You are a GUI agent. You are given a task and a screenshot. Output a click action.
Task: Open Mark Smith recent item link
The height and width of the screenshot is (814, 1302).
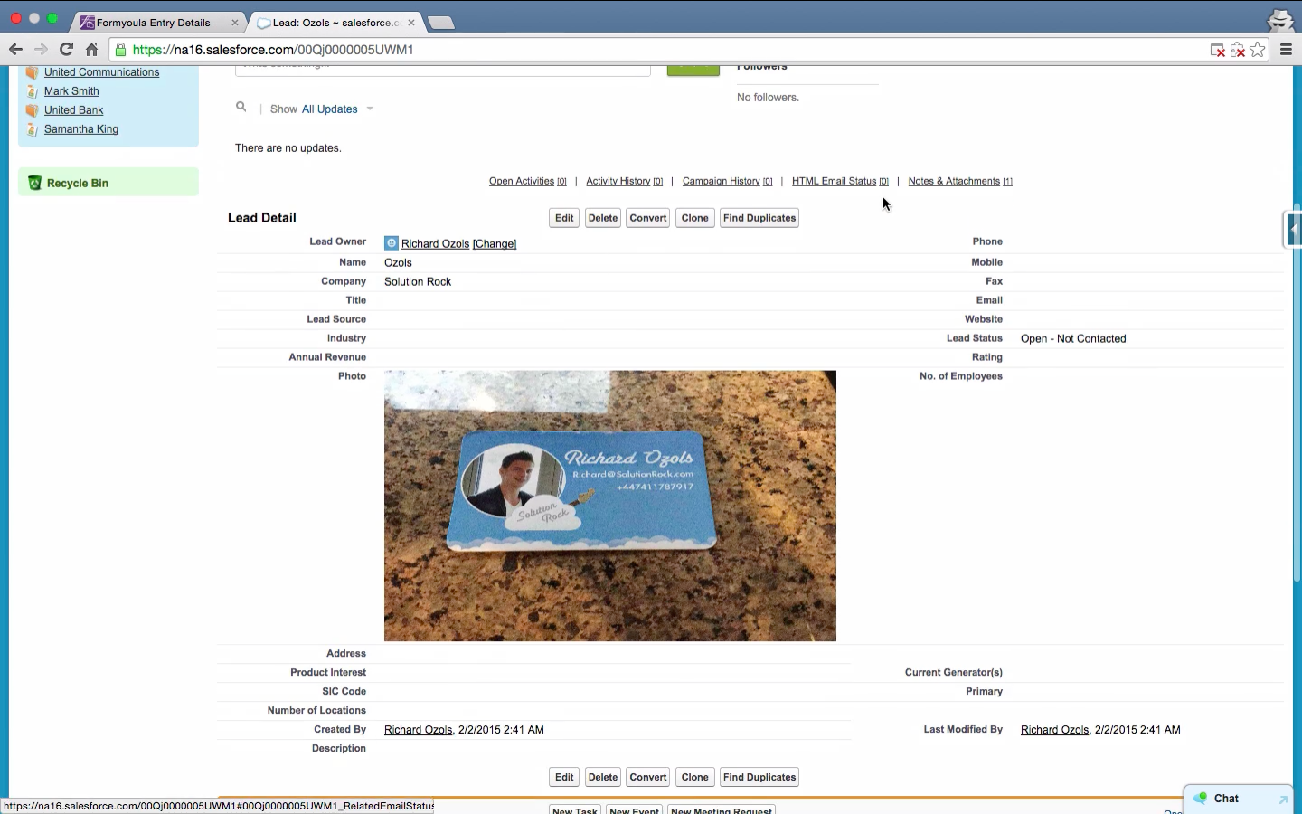(71, 91)
